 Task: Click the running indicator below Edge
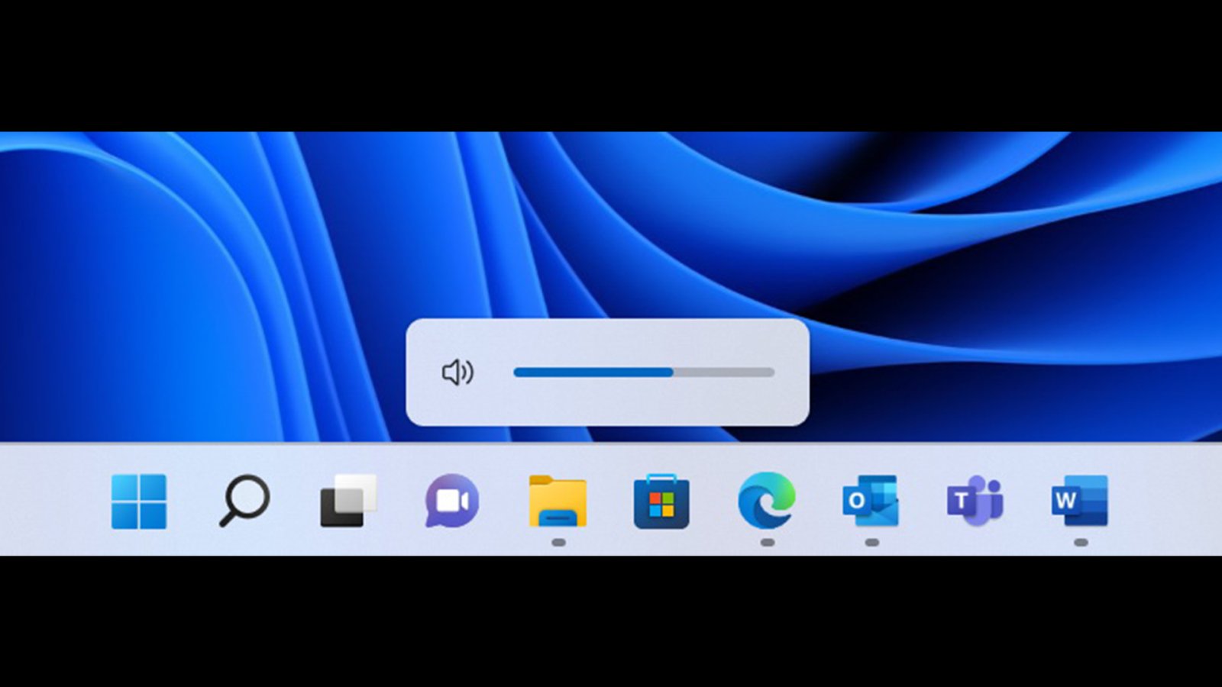[x=768, y=543]
